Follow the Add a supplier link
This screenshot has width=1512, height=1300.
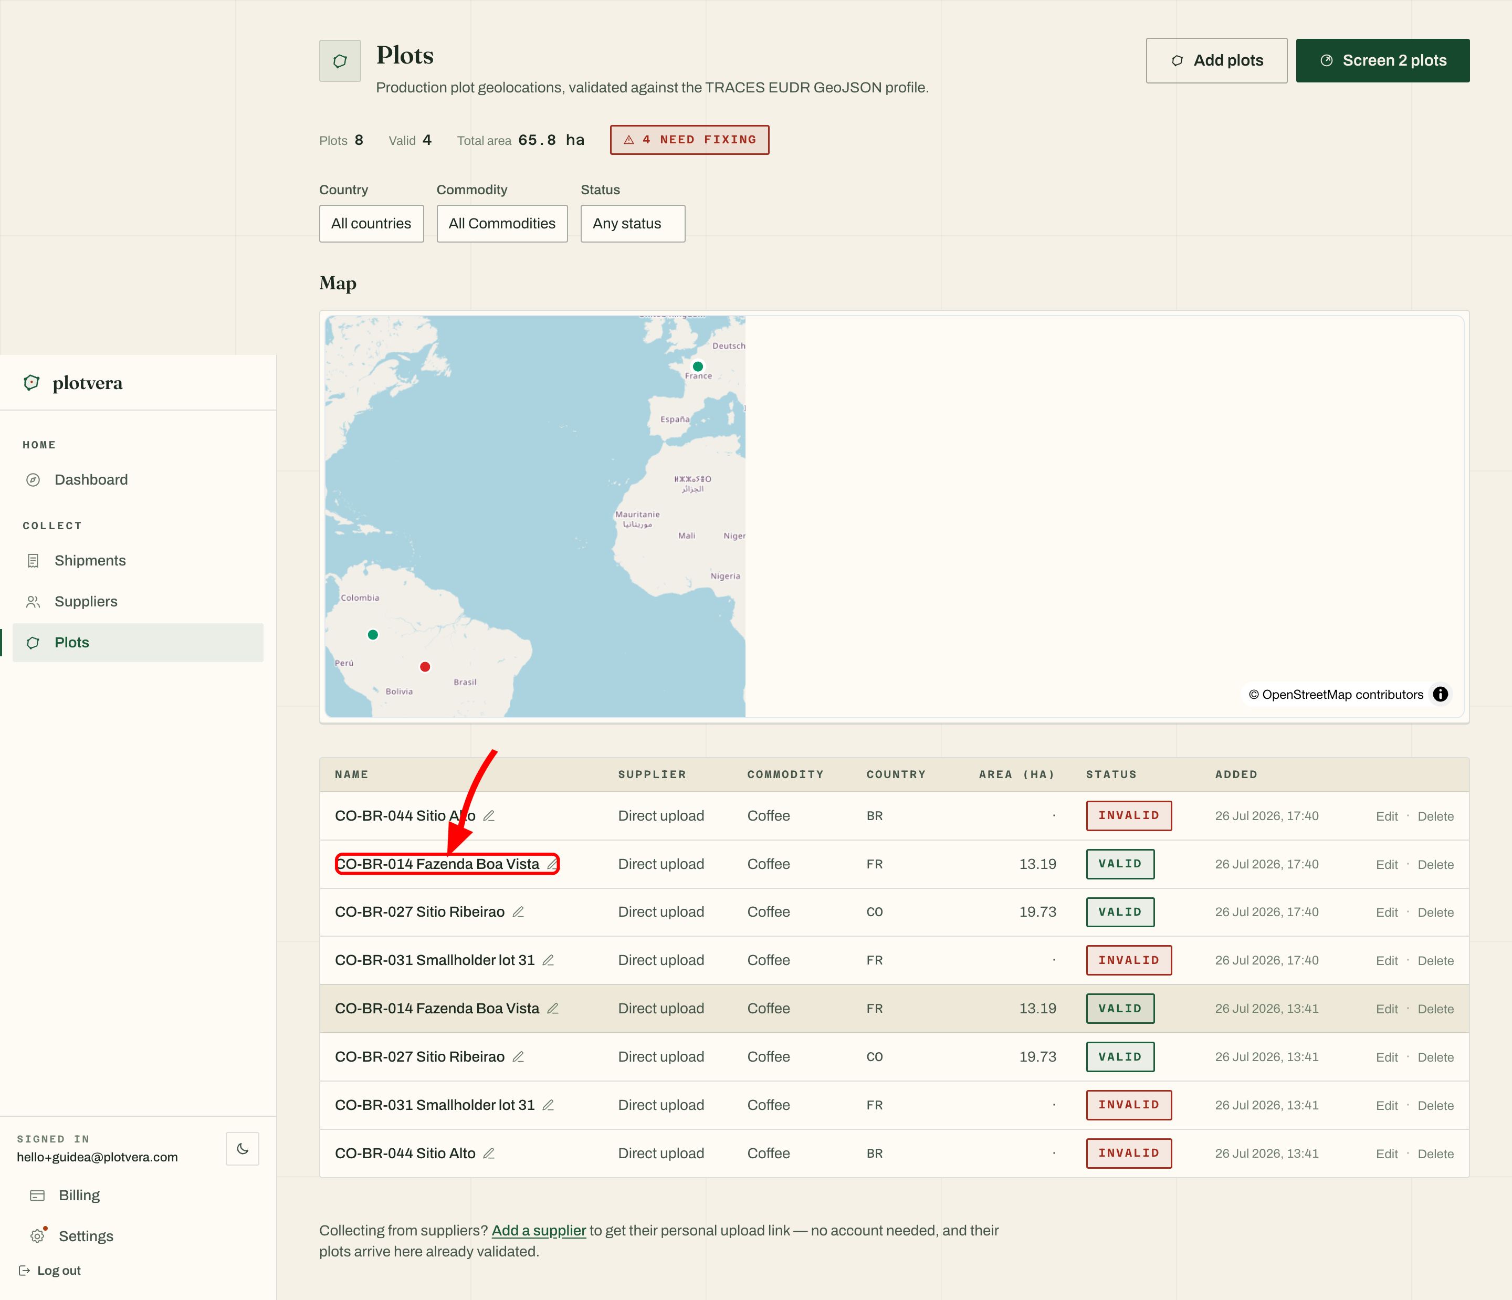539,1230
